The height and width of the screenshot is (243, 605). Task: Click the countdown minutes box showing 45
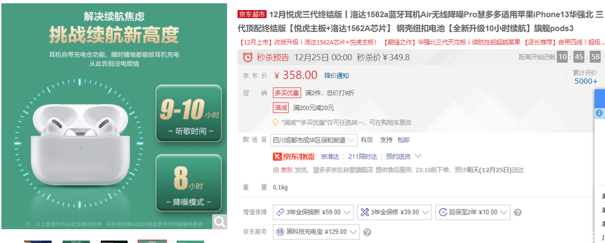pos(579,57)
